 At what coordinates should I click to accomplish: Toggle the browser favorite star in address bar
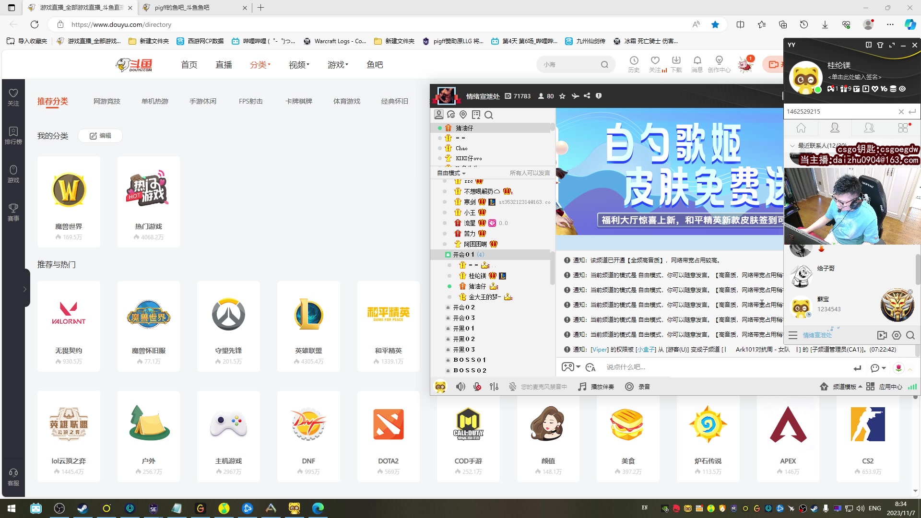pos(715,24)
